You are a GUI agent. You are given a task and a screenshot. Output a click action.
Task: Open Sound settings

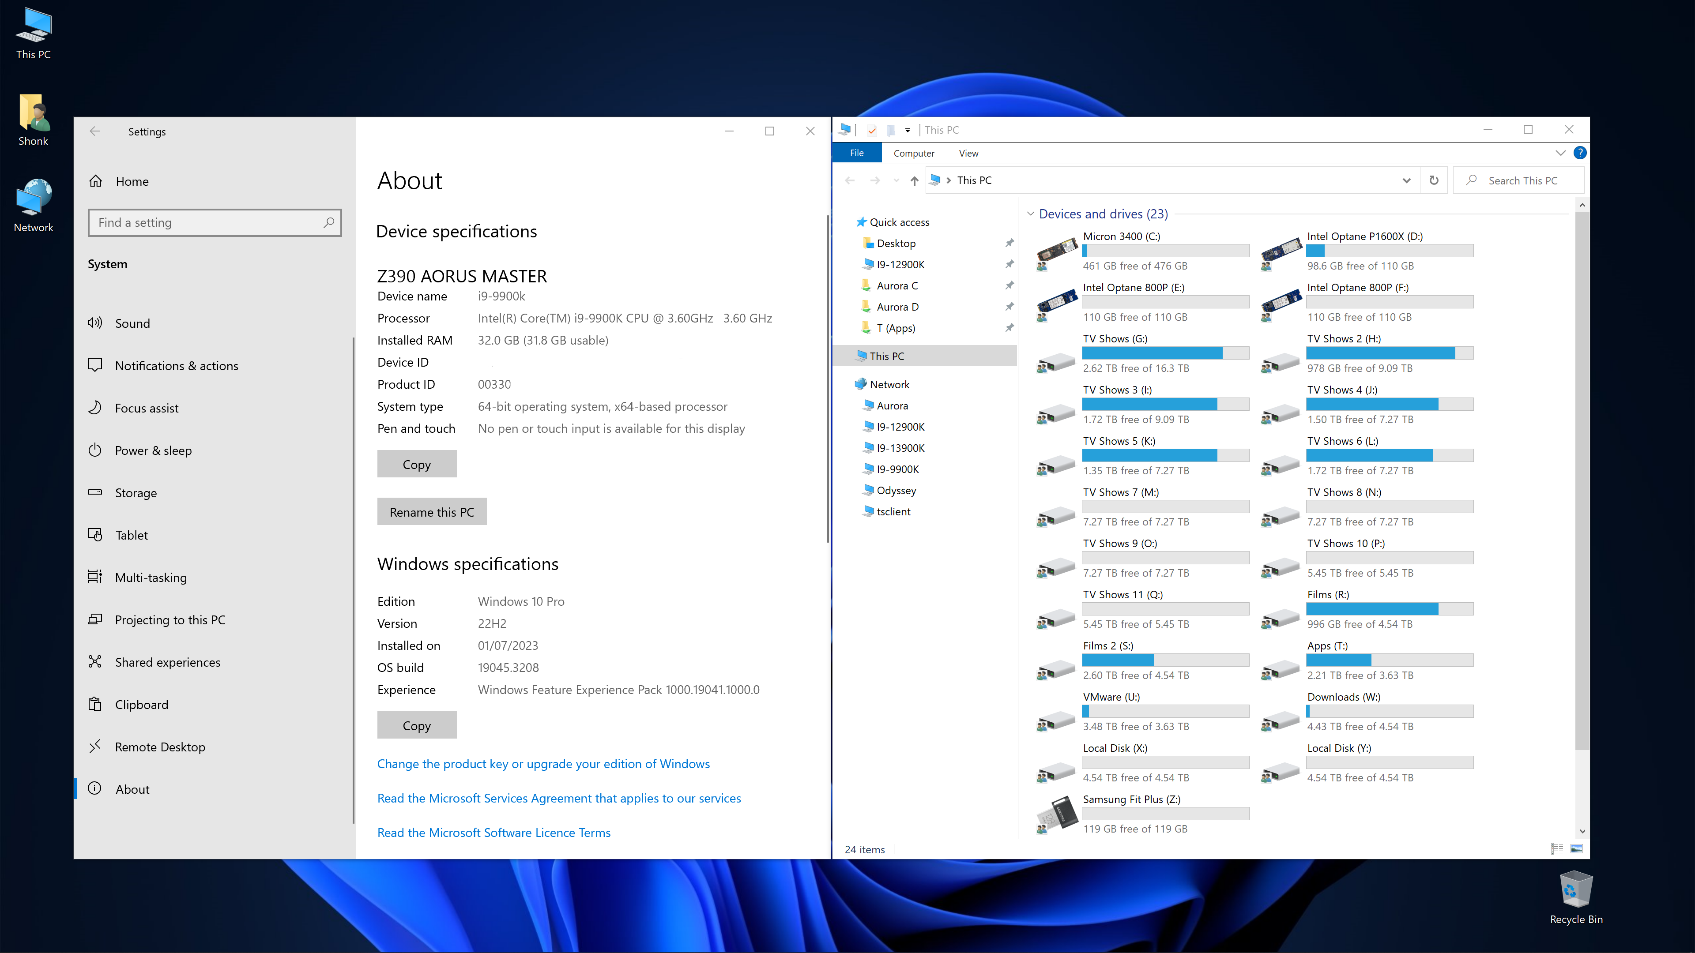click(x=215, y=323)
